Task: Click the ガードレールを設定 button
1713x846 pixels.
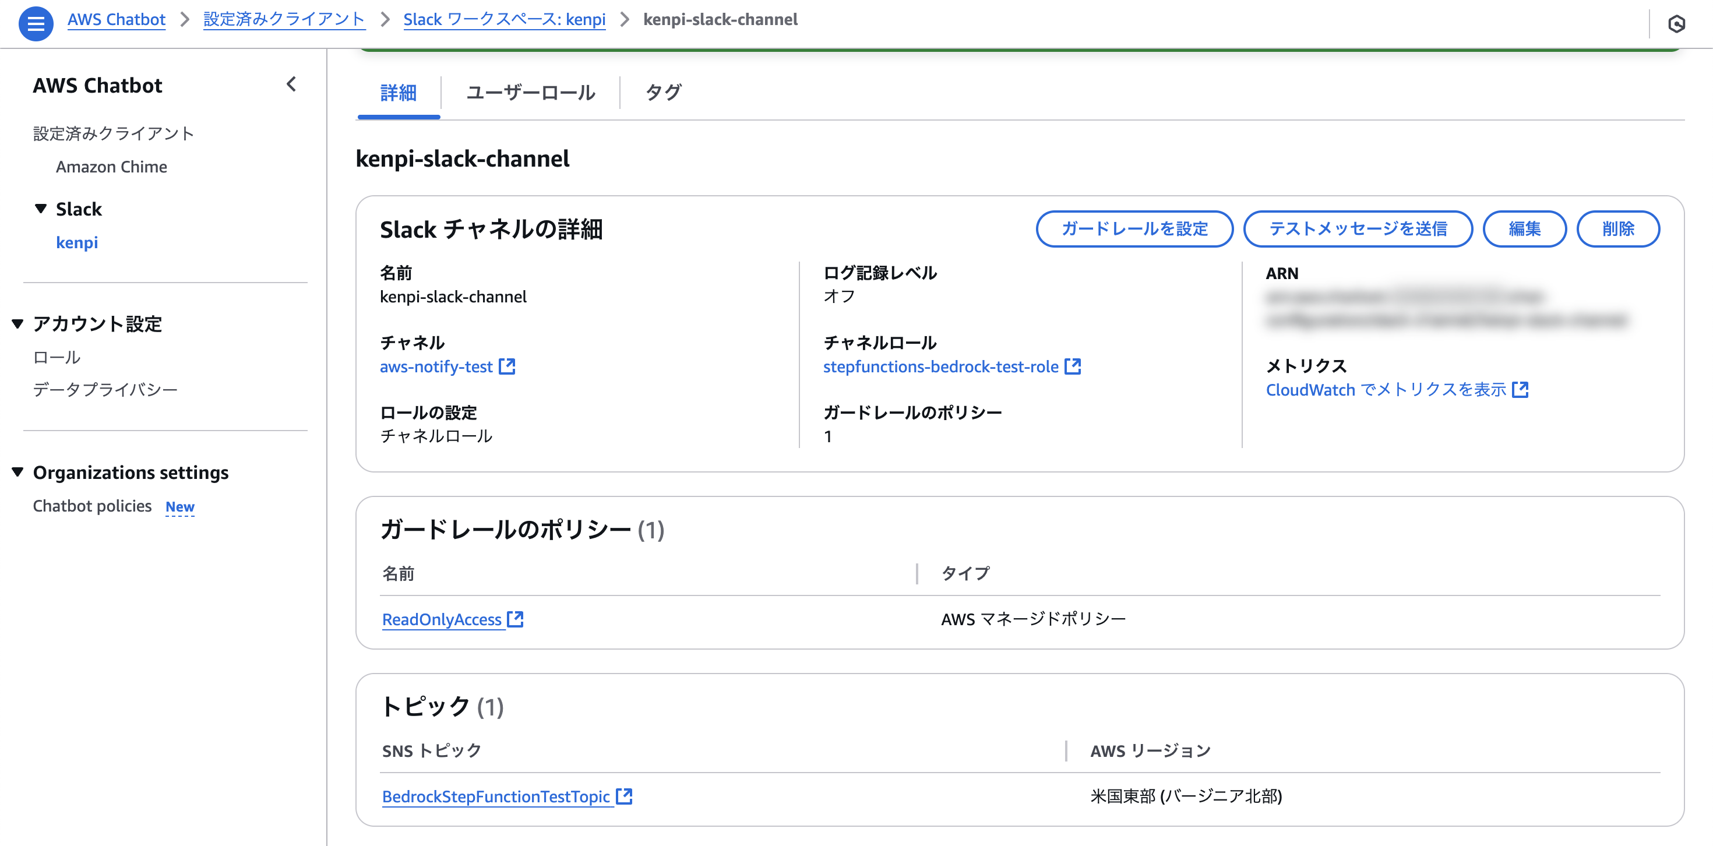Action: click(1135, 229)
